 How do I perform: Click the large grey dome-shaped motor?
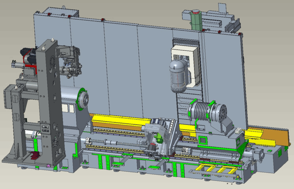[x=178, y=76]
